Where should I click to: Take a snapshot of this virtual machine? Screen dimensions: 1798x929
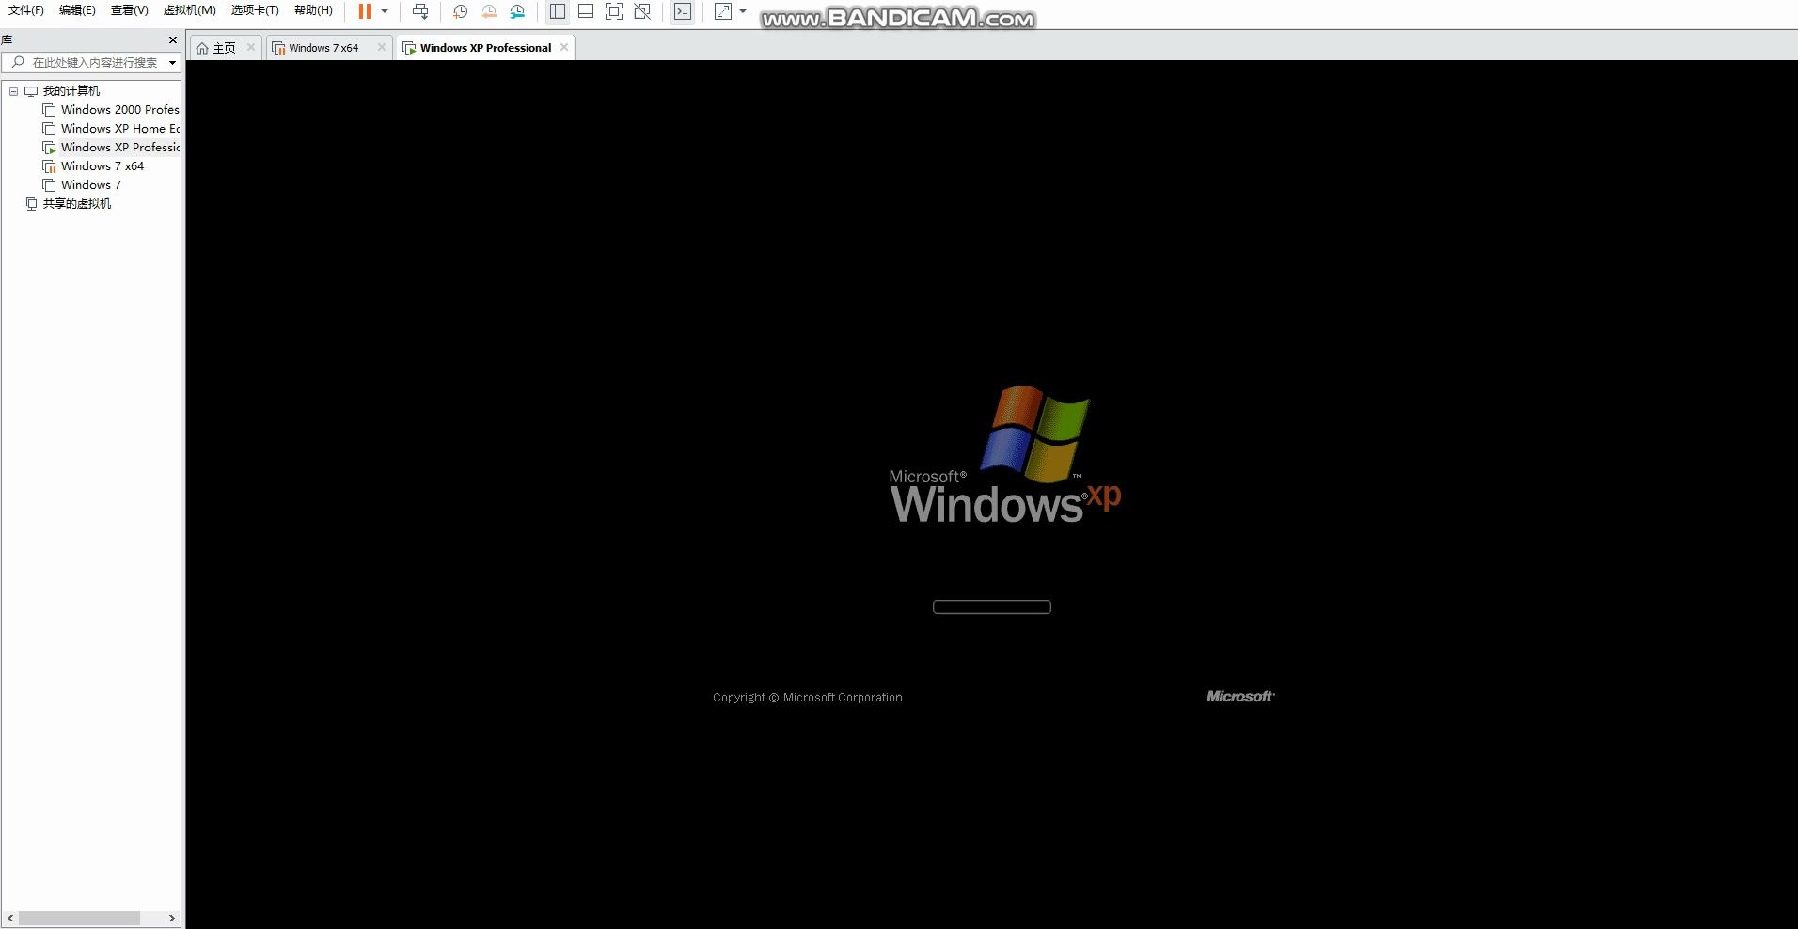[x=460, y=11]
